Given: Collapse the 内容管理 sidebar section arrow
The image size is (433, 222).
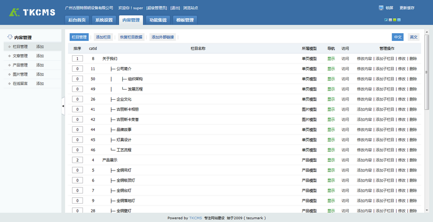Looking at the screenshot, I should tap(10, 37).
